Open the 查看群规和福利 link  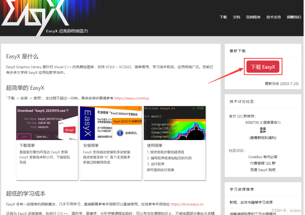pos(263,138)
